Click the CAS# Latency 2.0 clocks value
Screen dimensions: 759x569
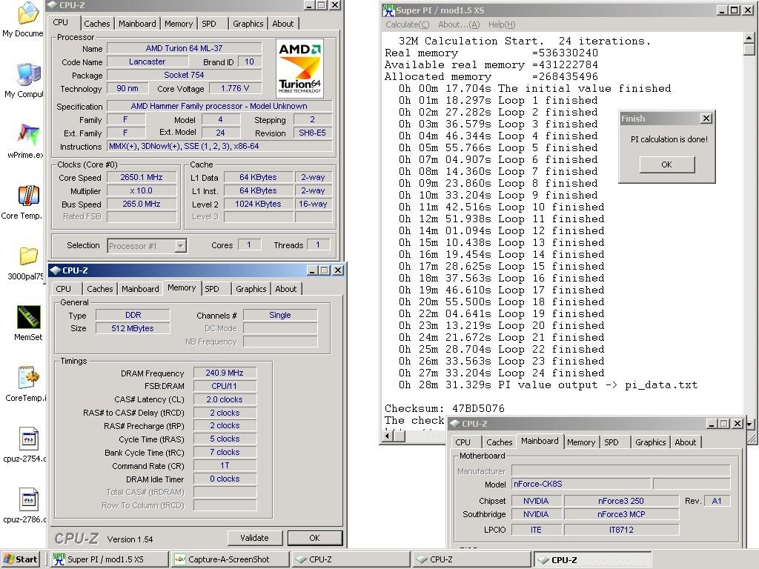pyautogui.click(x=225, y=399)
